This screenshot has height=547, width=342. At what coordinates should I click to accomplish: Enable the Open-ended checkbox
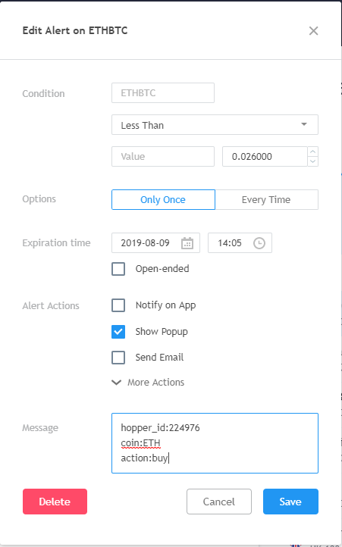(118, 269)
